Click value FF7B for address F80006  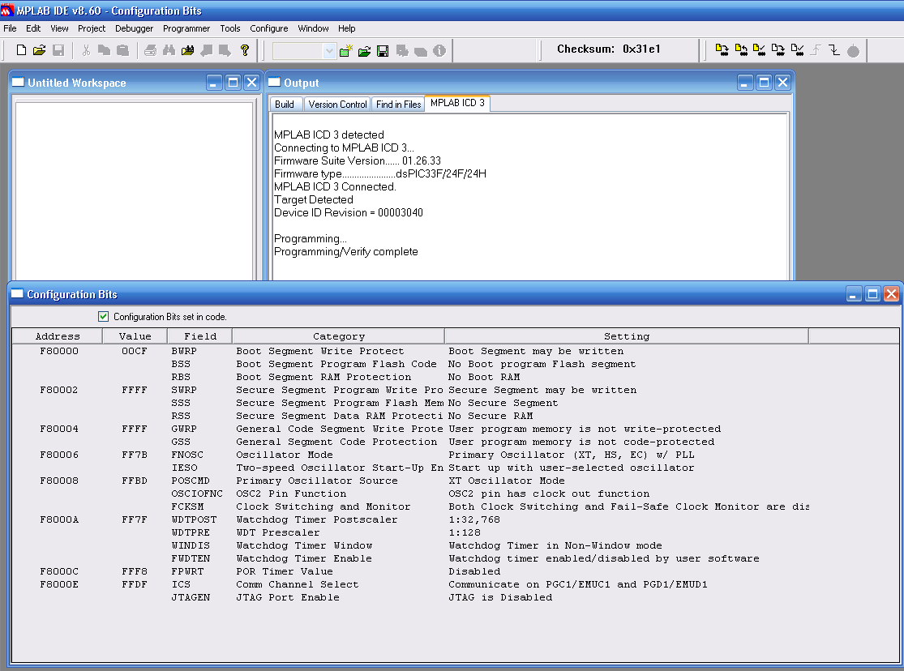click(135, 455)
